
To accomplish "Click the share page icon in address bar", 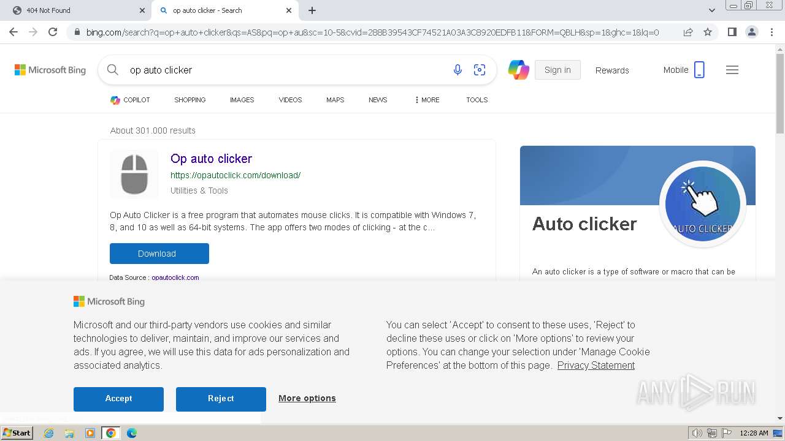I will [688, 32].
